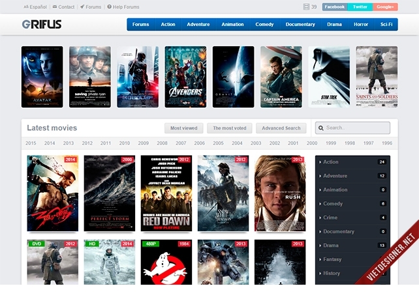Click into the Search field

click(352, 128)
